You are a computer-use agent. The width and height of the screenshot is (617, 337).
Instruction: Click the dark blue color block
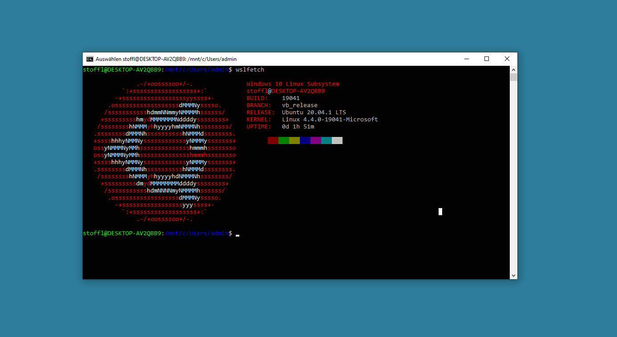[x=305, y=140]
